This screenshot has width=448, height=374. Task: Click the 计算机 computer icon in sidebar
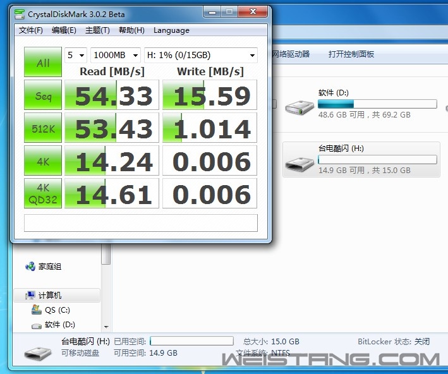(x=30, y=296)
